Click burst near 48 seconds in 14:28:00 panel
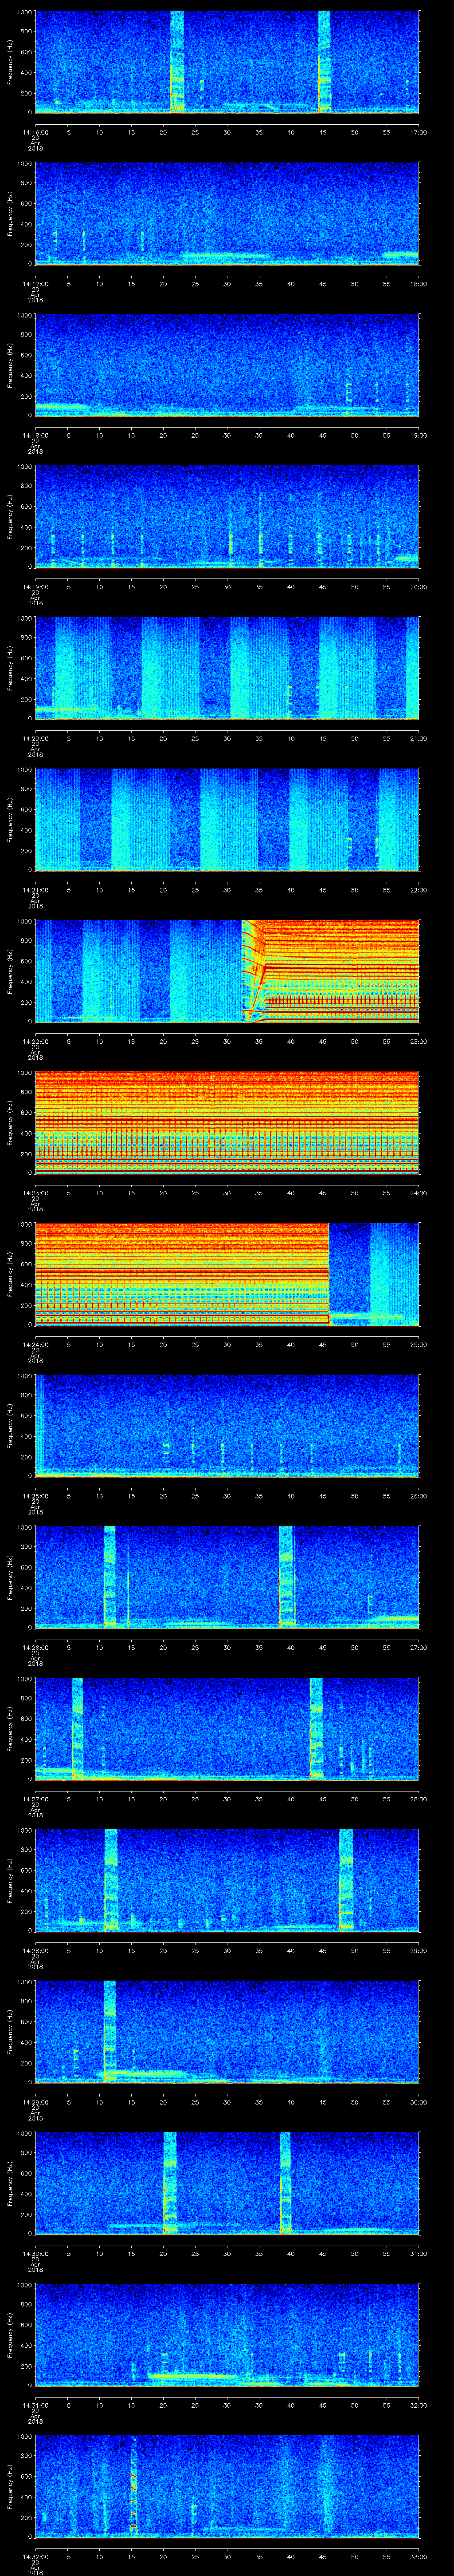The height and width of the screenshot is (2576, 454). point(345,1878)
